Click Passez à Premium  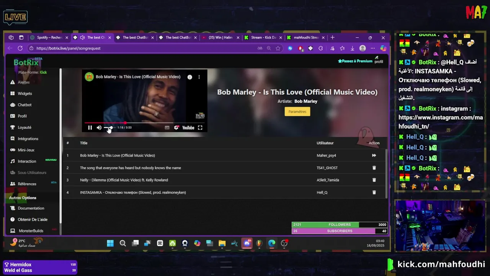point(355,61)
